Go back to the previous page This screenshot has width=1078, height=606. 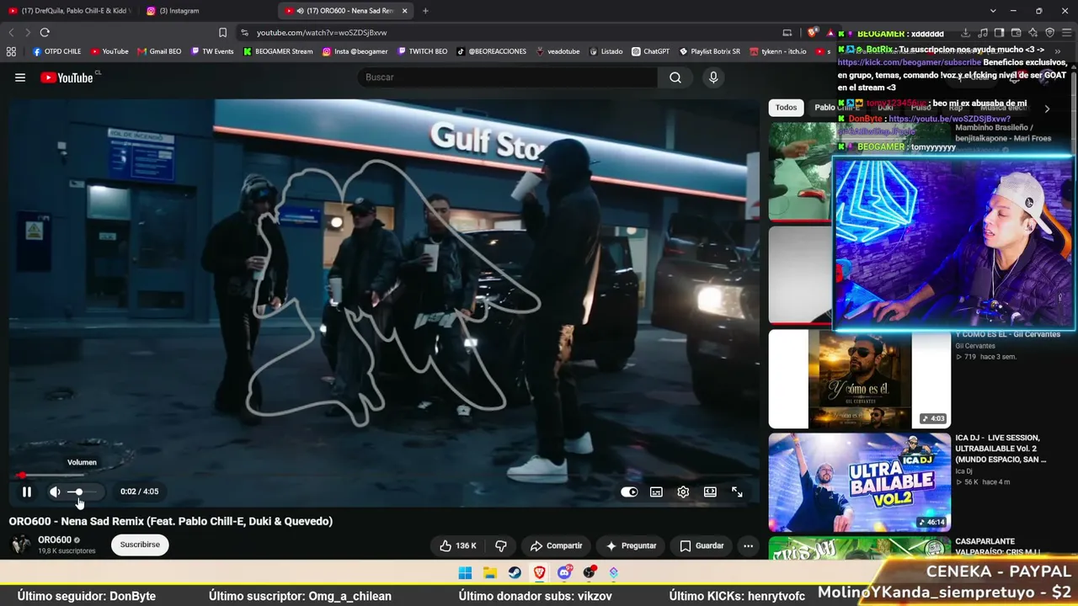click(11, 33)
